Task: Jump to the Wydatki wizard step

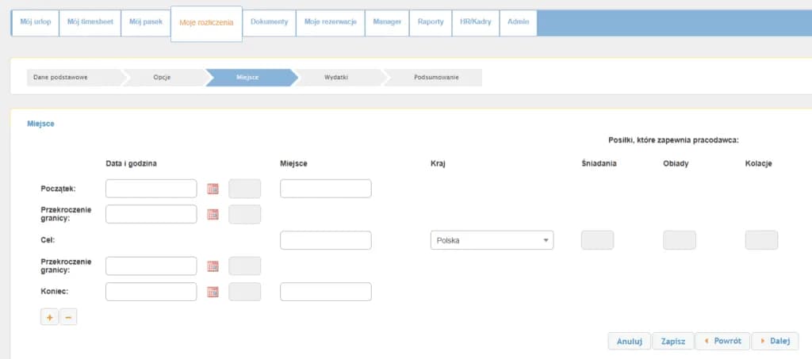Action: pyautogui.click(x=336, y=78)
